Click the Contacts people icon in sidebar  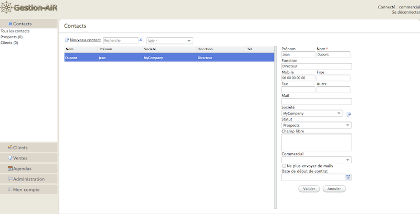point(10,24)
